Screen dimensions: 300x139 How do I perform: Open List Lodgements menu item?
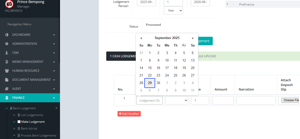[x=32, y=115]
